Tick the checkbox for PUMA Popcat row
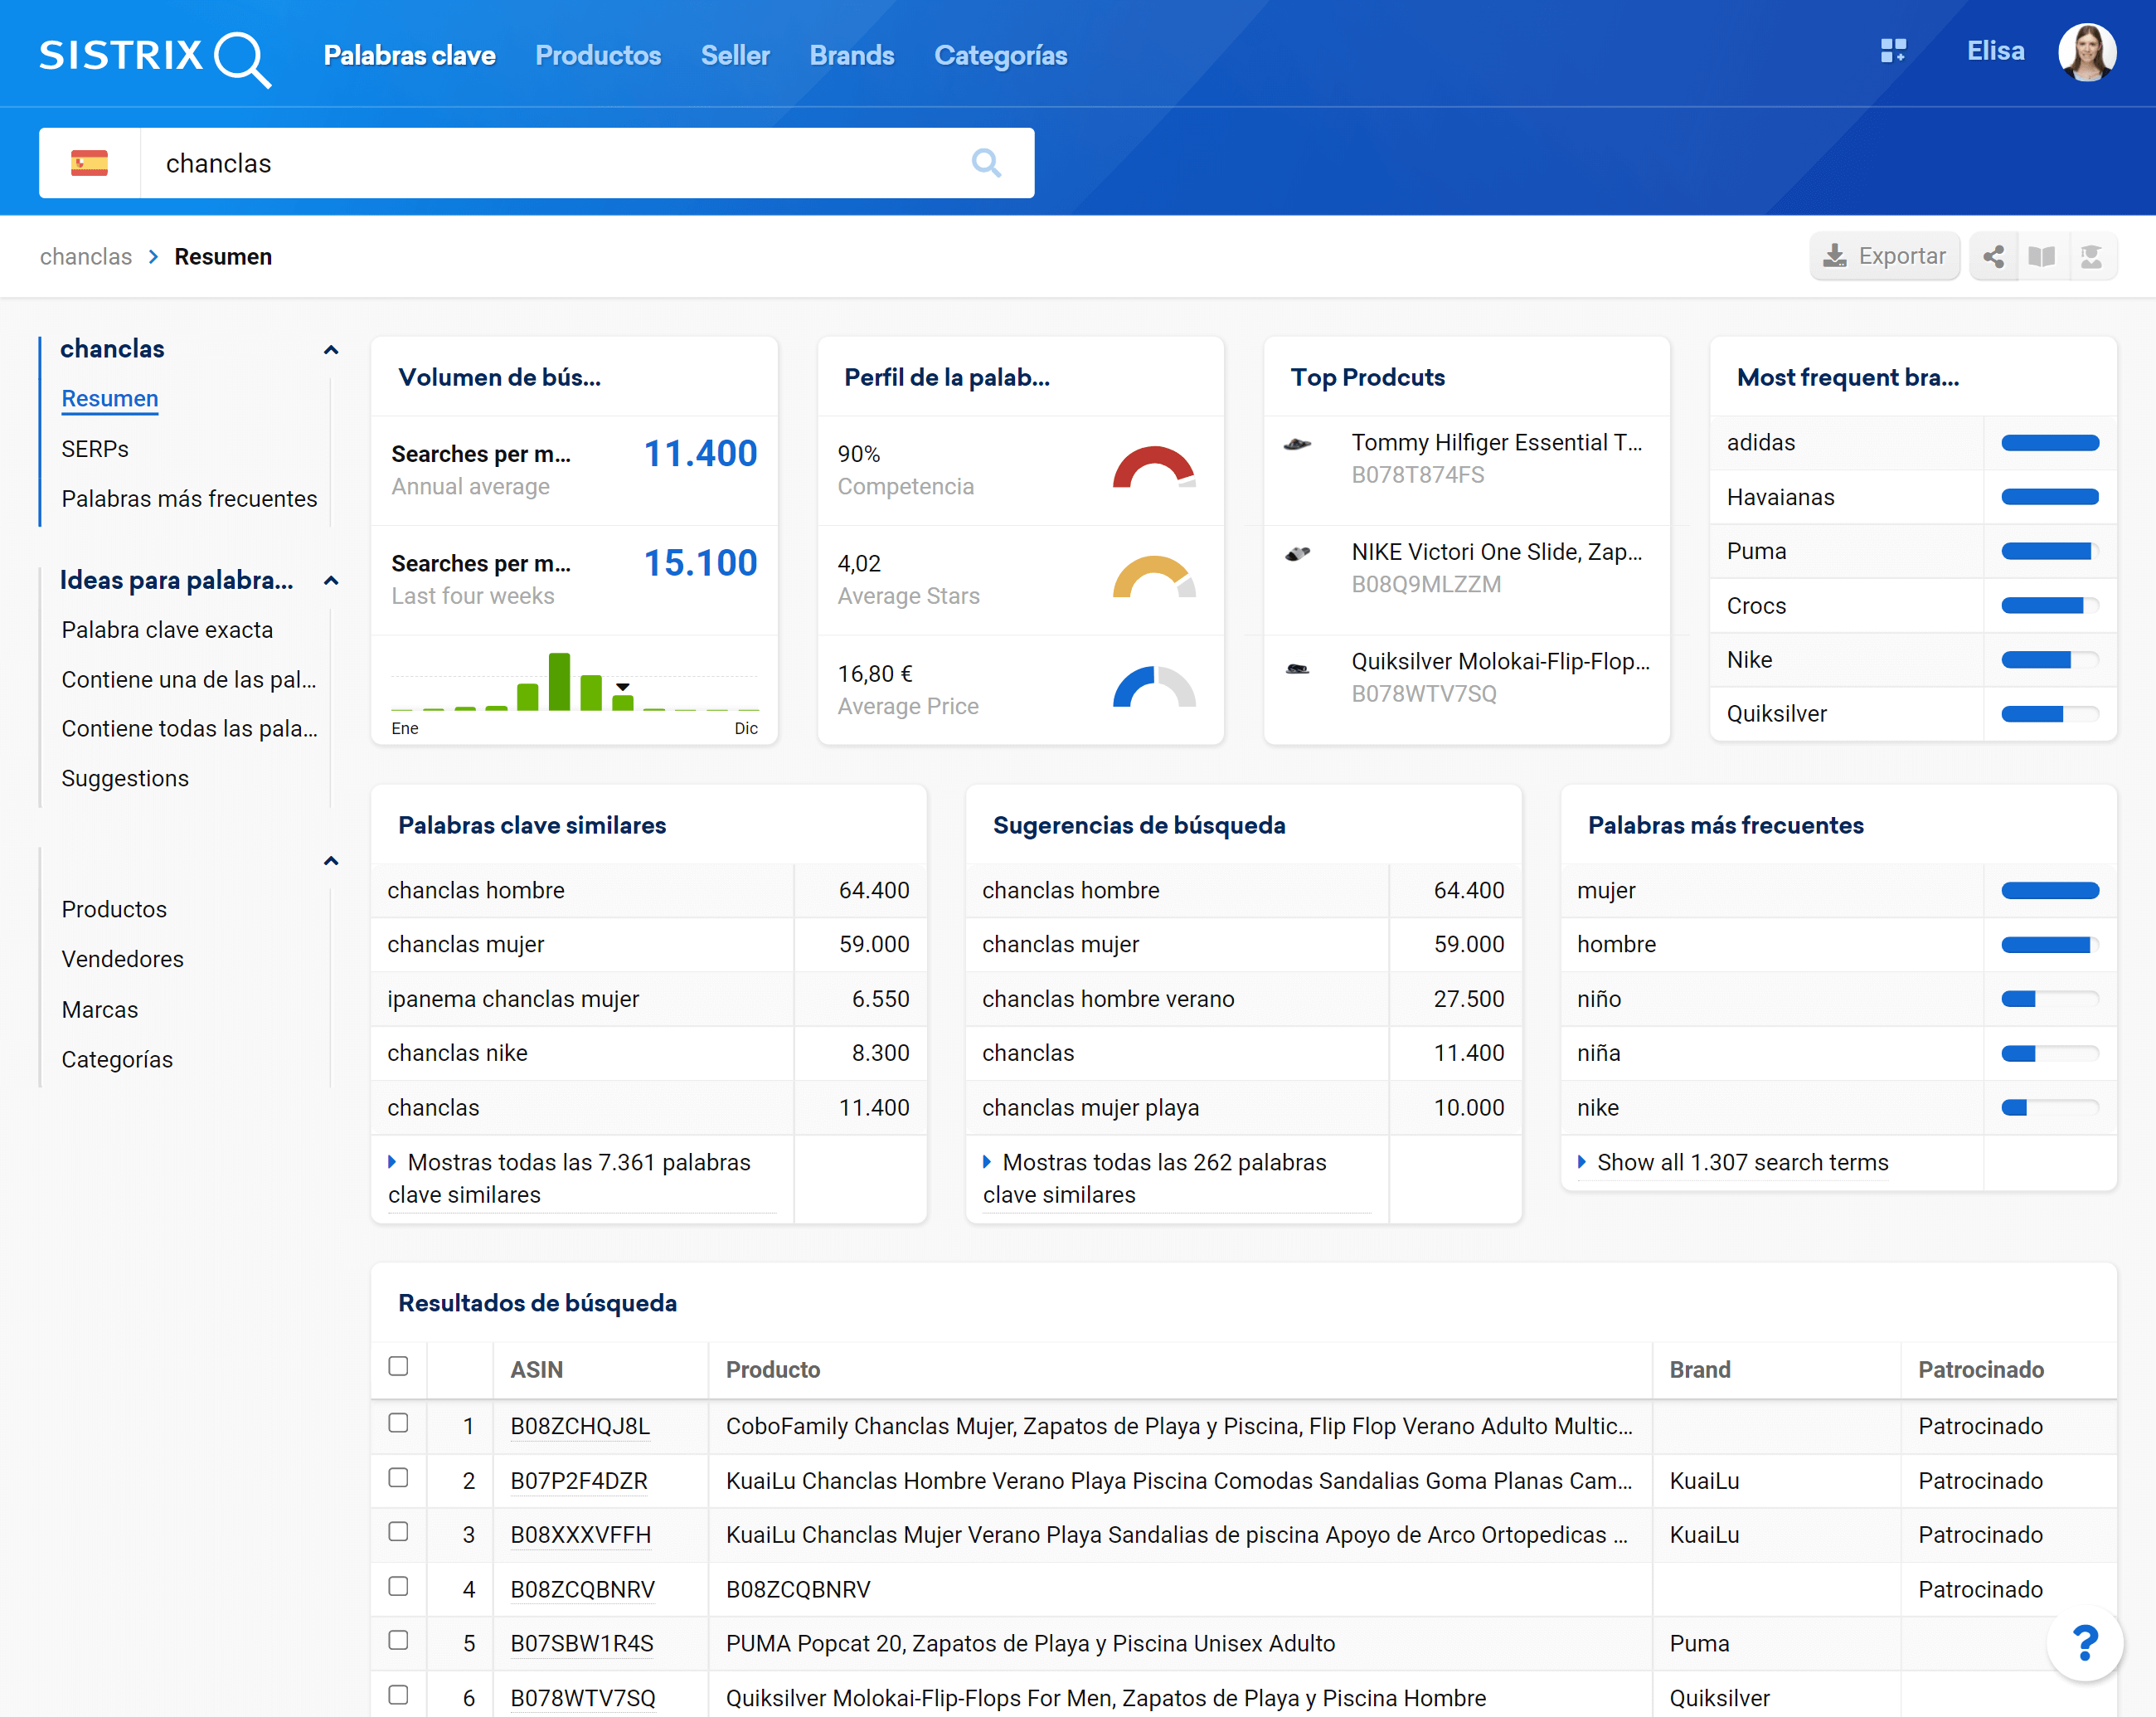2156x1717 pixels. pos(398,1640)
